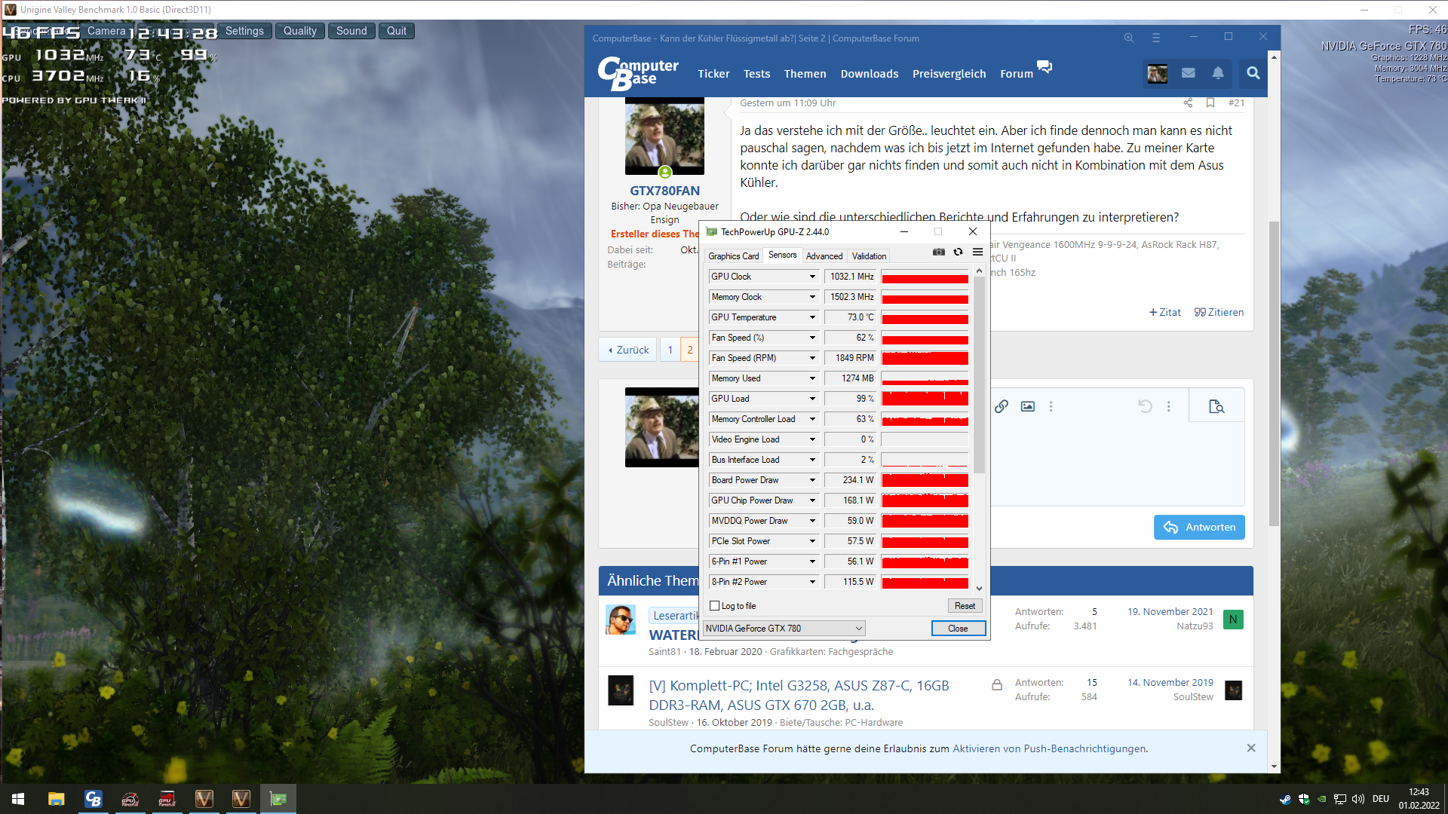Click GPU-Z screenshot camera icon

tap(938, 252)
